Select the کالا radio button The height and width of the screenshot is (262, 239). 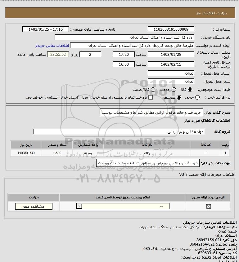[190, 90]
